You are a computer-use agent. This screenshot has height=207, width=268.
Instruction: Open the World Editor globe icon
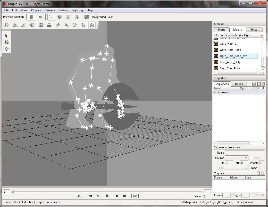[x=32, y=25]
